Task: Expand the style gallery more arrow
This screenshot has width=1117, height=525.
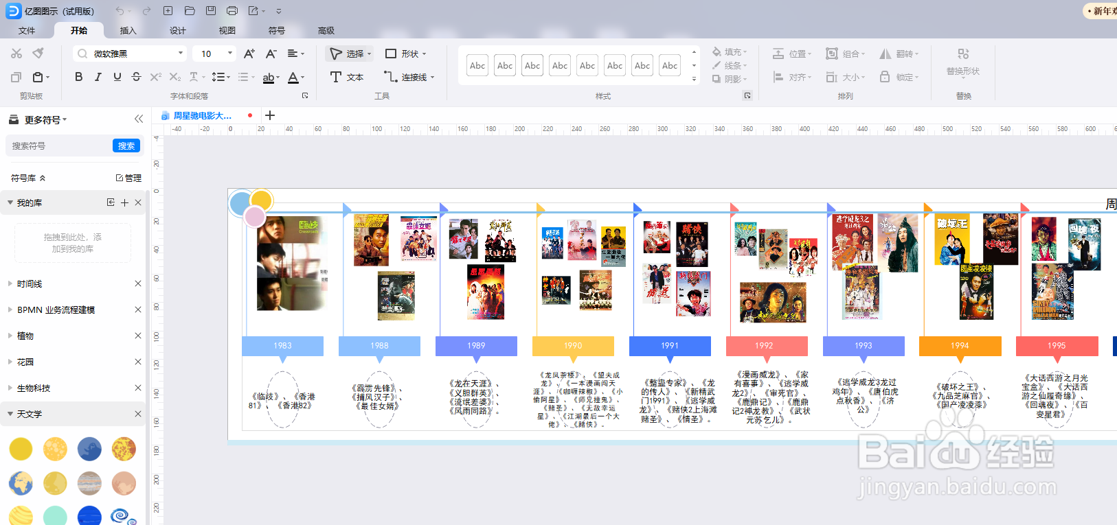Action: [x=694, y=79]
